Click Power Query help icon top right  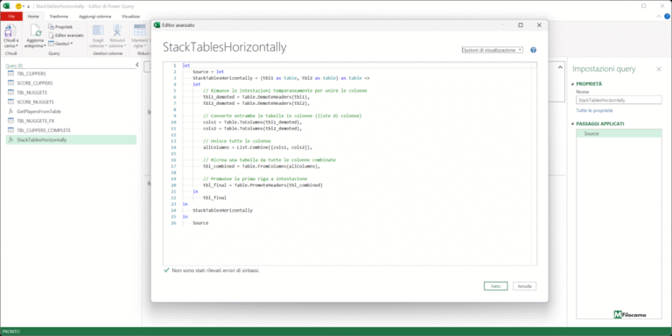(x=667, y=17)
